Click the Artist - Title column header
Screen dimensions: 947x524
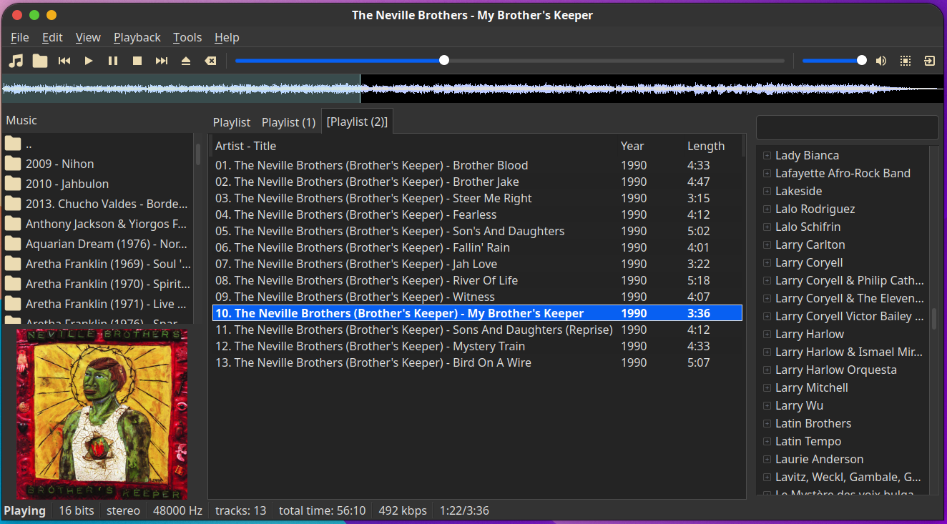[245, 146]
